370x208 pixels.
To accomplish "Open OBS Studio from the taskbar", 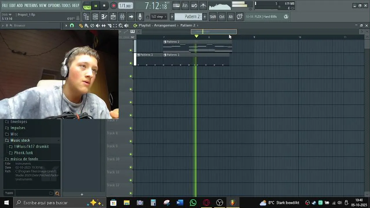I will [x=220, y=203].
